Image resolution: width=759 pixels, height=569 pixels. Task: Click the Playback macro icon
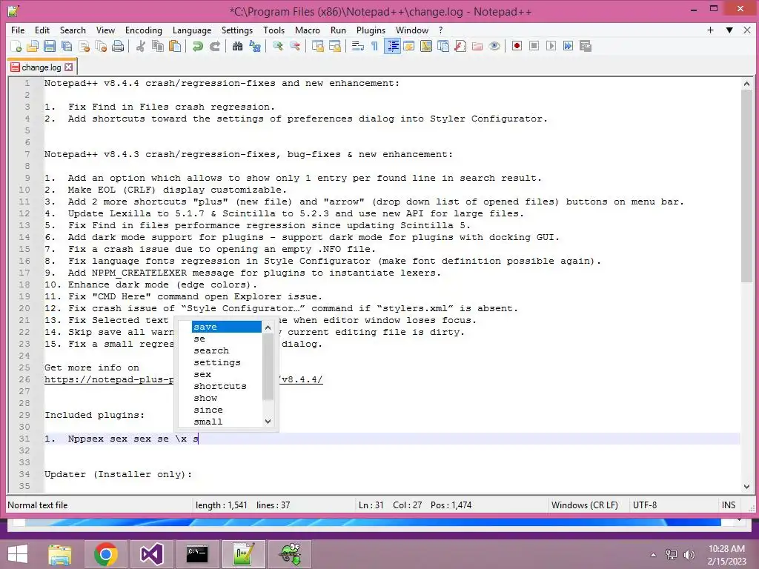pyautogui.click(x=551, y=46)
